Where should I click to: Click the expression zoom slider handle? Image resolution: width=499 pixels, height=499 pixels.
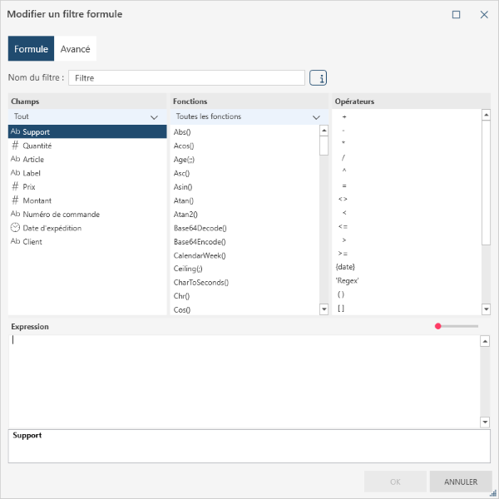point(438,327)
